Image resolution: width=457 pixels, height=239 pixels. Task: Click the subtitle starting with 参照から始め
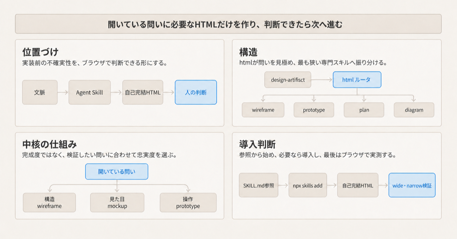click(x=318, y=155)
